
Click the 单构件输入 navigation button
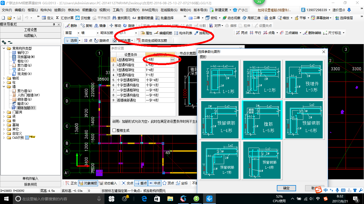(x=31, y=178)
